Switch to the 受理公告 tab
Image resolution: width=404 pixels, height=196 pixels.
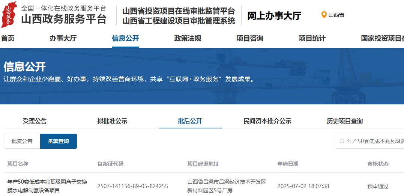pos(35,121)
